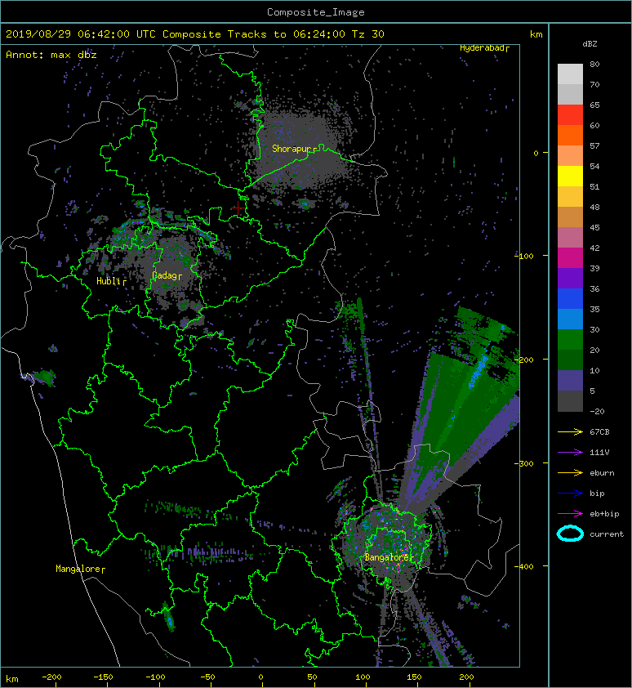Select the magenta swatch on dBZ scale
632x688 pixels.
pyautogui.click(x=570, y=257)
